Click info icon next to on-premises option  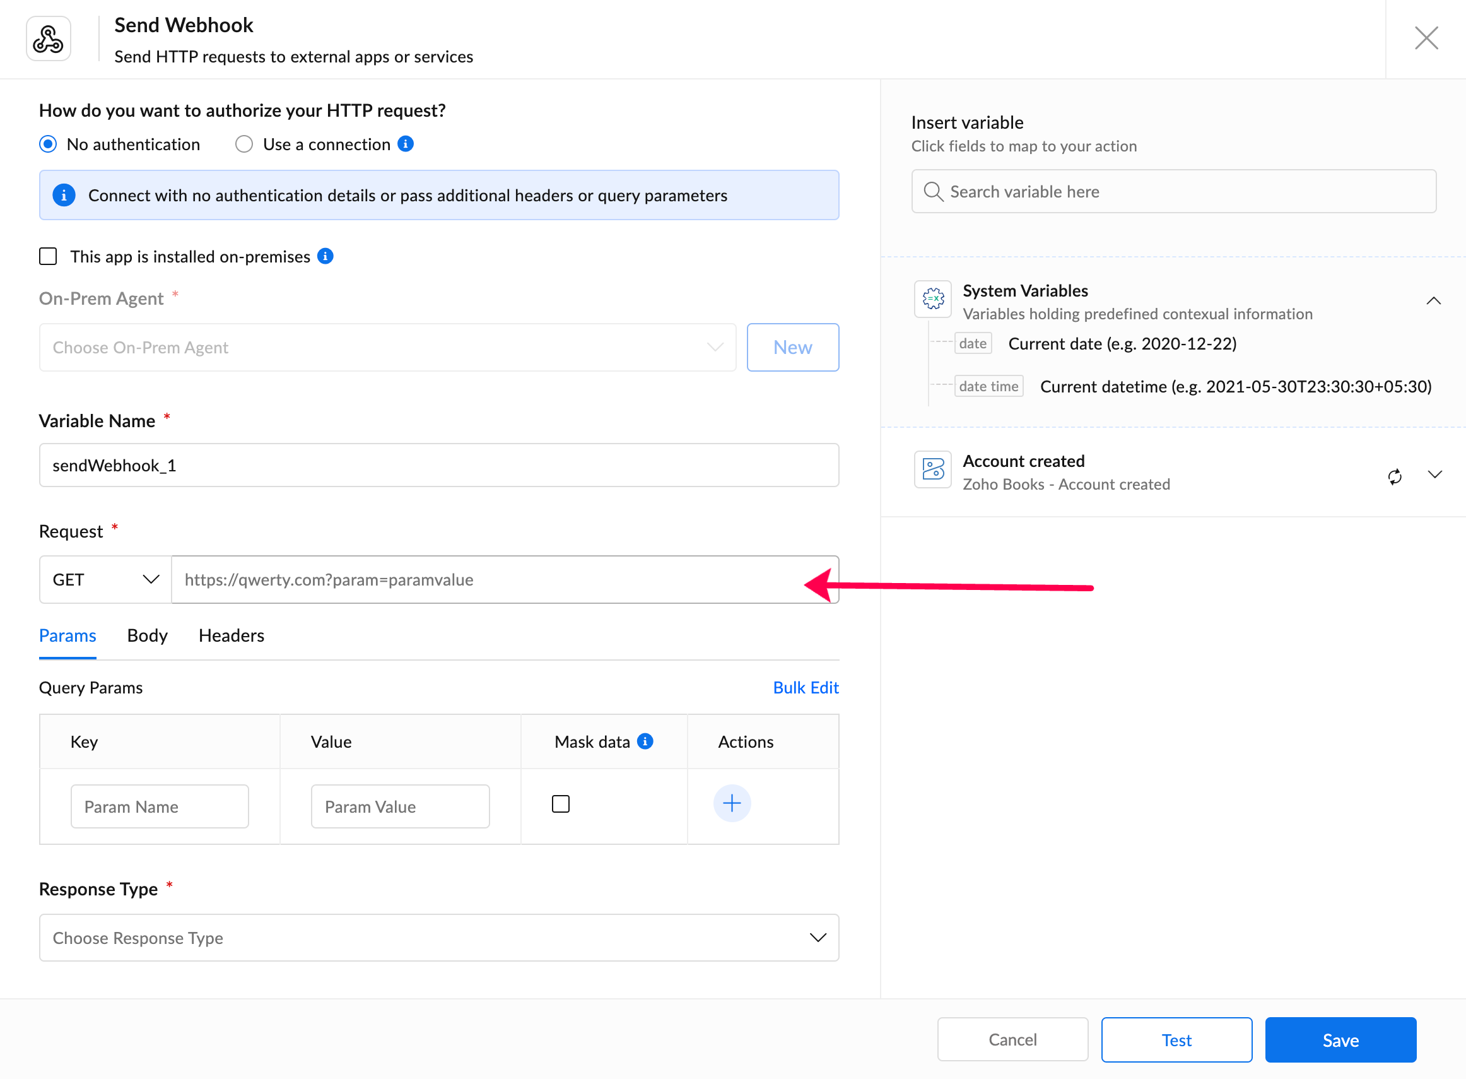coord(325,256)
